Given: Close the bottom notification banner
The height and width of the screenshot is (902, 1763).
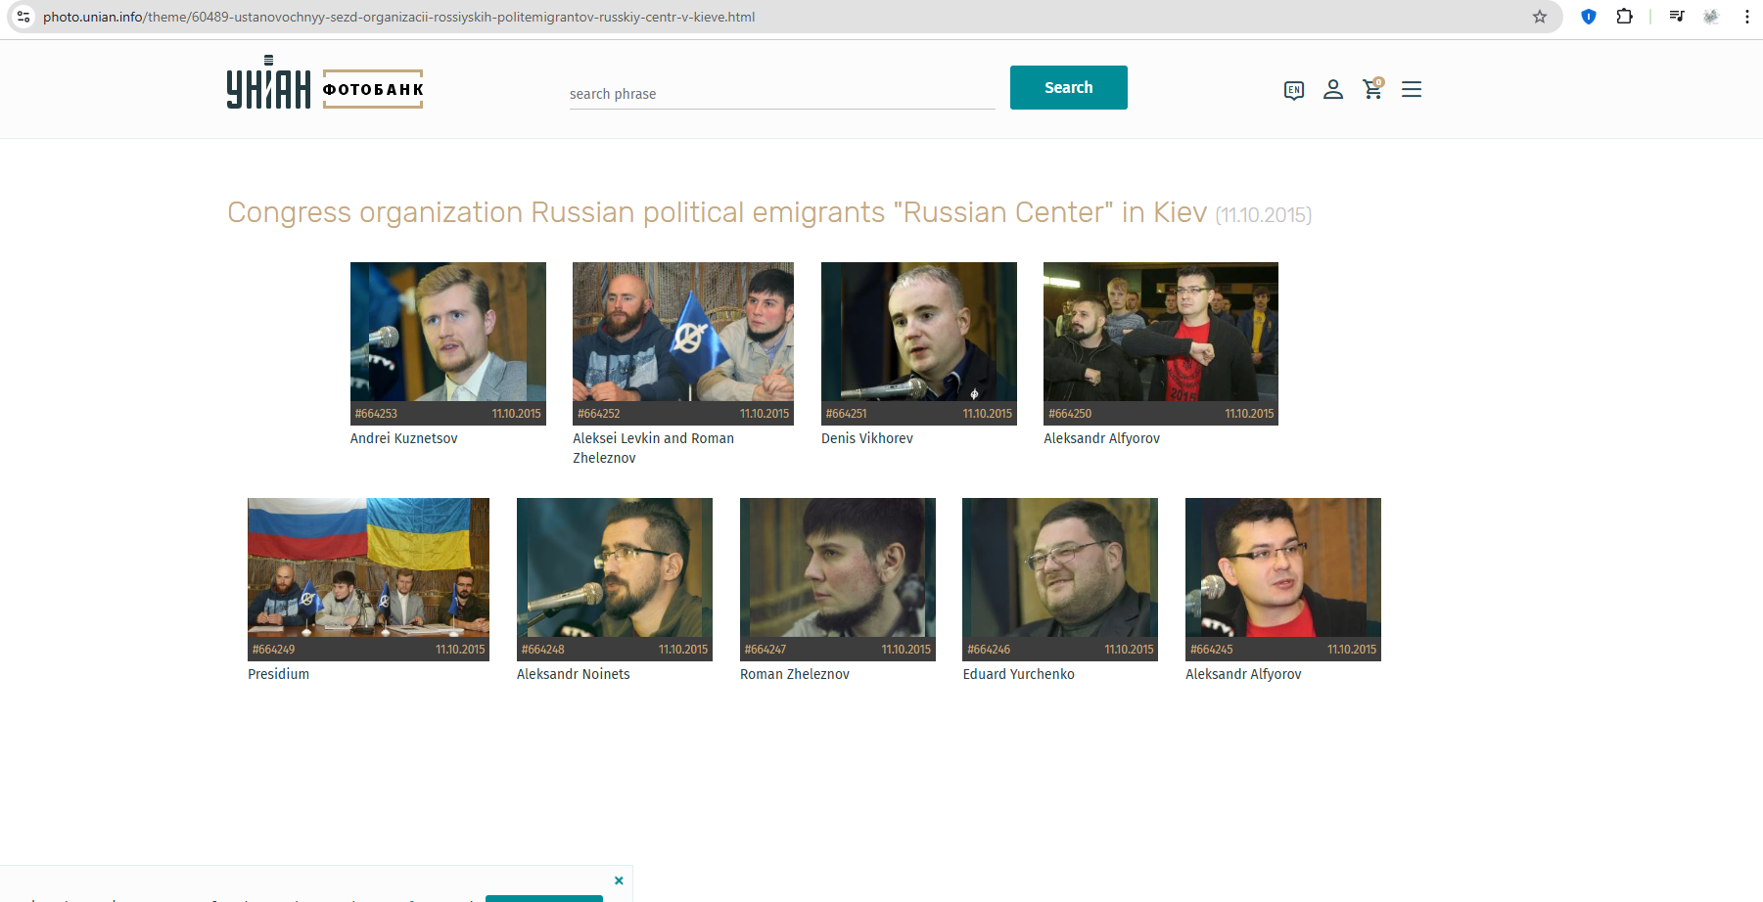Looking at the screenshot, I should point(619,880).
